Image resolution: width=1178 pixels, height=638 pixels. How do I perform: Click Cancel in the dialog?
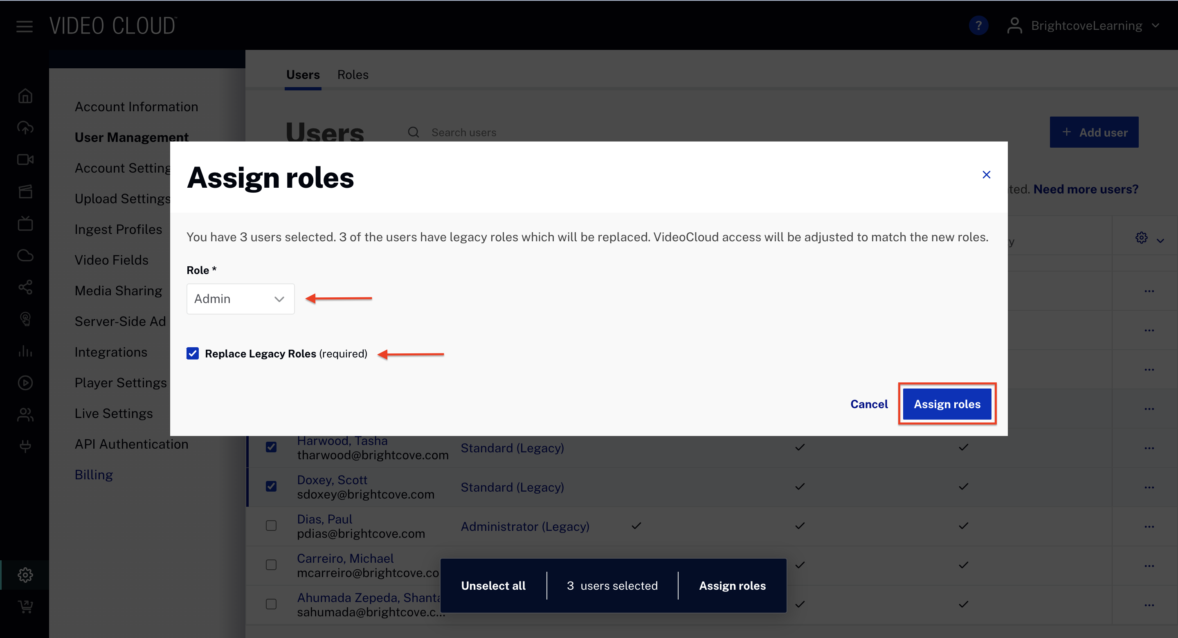coord(868,404)
